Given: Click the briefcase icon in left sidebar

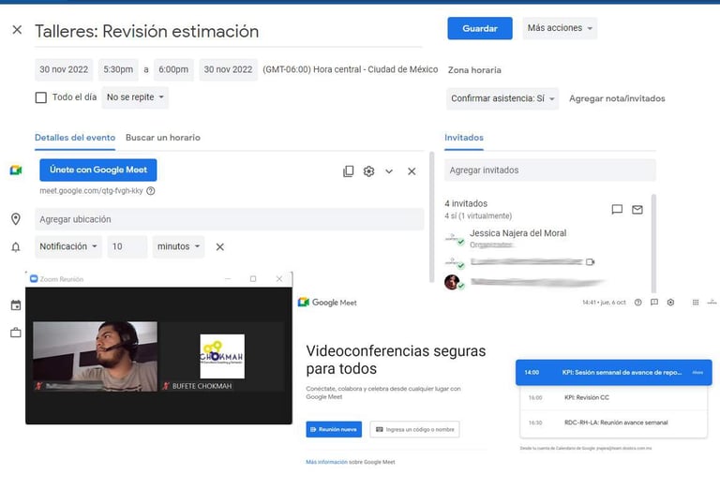Looking at the screenshot, I should click(x=16, y=333).
